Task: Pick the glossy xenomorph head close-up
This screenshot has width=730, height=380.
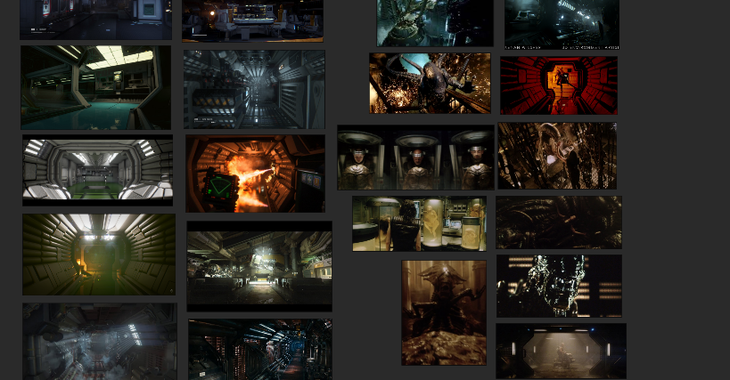Action: (x=559, y=286)
